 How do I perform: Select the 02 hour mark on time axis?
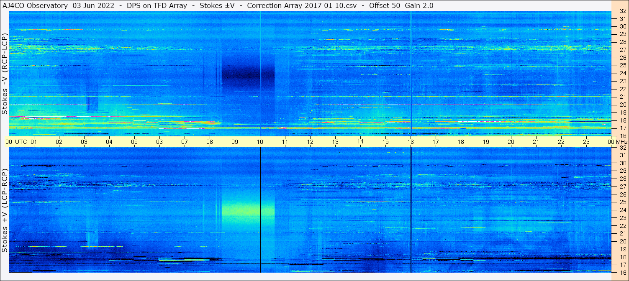pyautogui.click(x=59, y=142)
